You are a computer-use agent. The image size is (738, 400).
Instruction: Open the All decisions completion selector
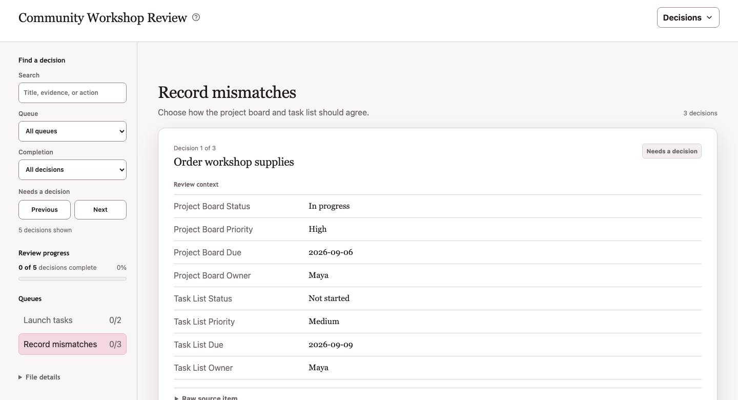(72, 170)
